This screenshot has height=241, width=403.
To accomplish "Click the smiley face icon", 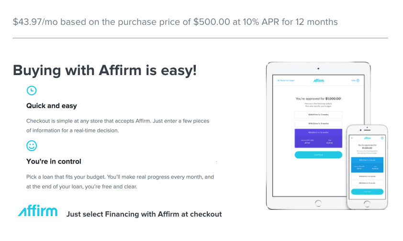I will tap(32, 146).
